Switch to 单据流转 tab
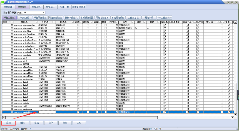Image resolution: width=239 pixels, height=131 pixels. [51, 7]
